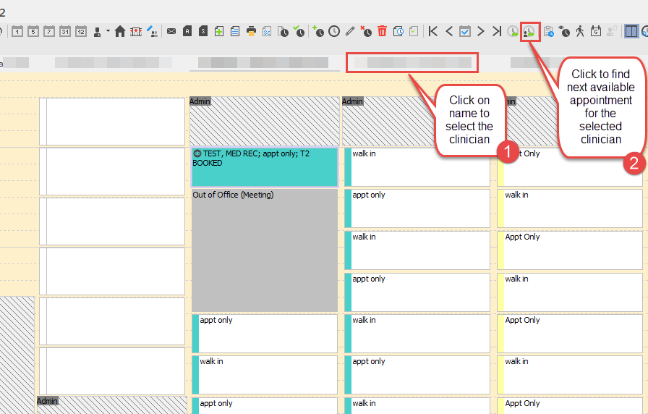Open the calendar G icon
The width and height of the screenshot is (648, 414).
[x=596, y=31]
